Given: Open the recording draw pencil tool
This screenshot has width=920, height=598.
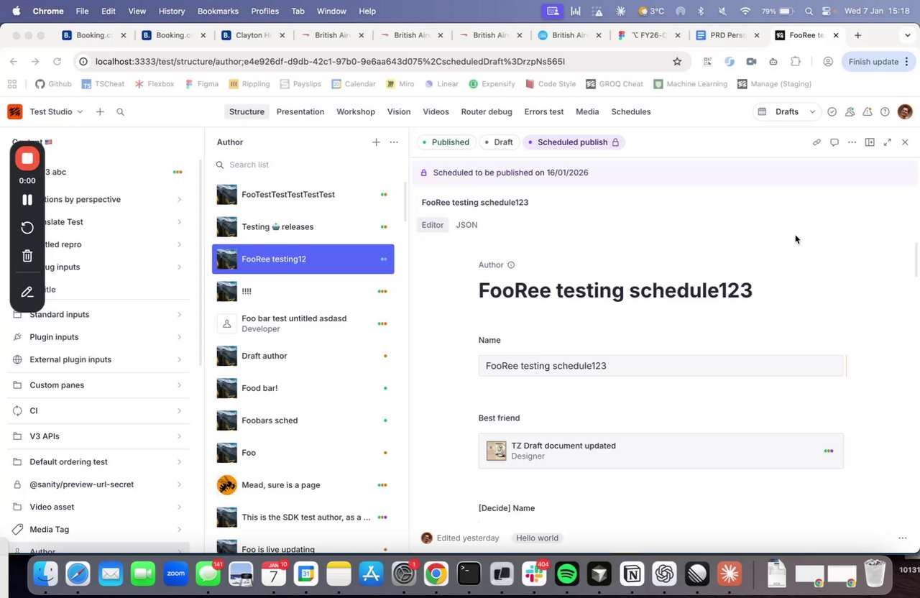Looking at the screenshot, I should click(27, 292).
